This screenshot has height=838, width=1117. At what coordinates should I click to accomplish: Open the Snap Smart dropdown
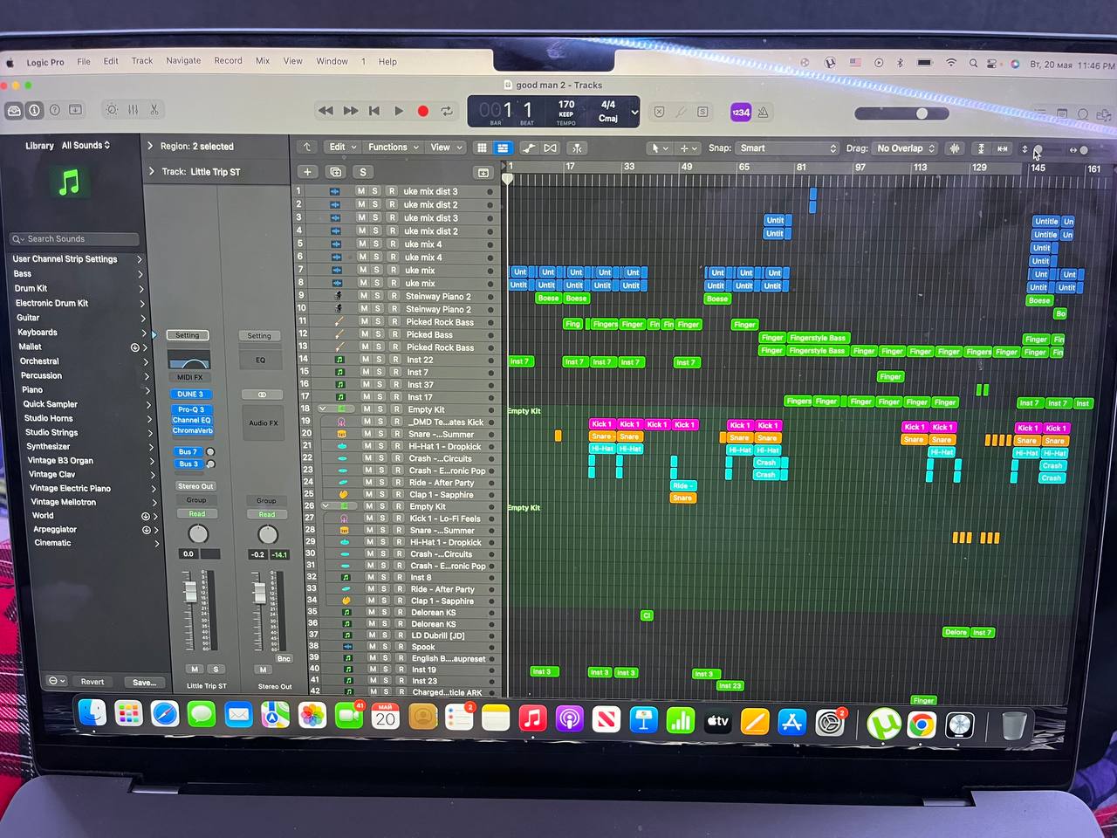787,148
